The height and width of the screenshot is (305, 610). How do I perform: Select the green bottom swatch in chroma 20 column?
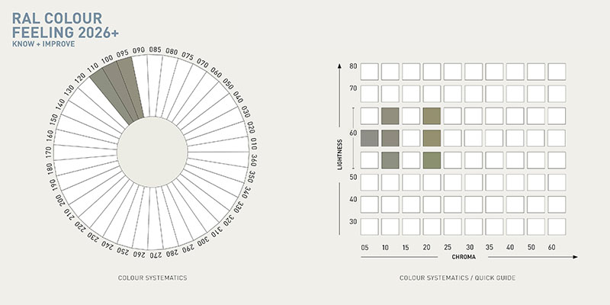pos(432,160)
